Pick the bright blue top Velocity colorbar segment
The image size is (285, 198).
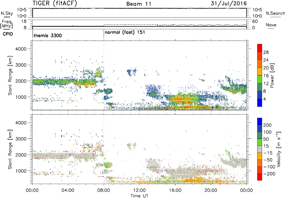coord(260,122)
